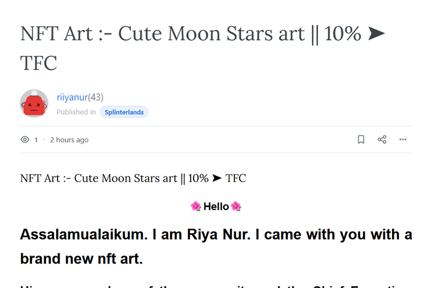Open the author's red avatar picture
Screen dimensions: 437x288
pyautogui.click(x=34, y=104)
